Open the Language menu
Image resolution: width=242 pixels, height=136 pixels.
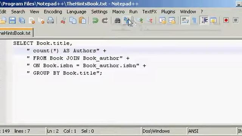coord(76,12)
